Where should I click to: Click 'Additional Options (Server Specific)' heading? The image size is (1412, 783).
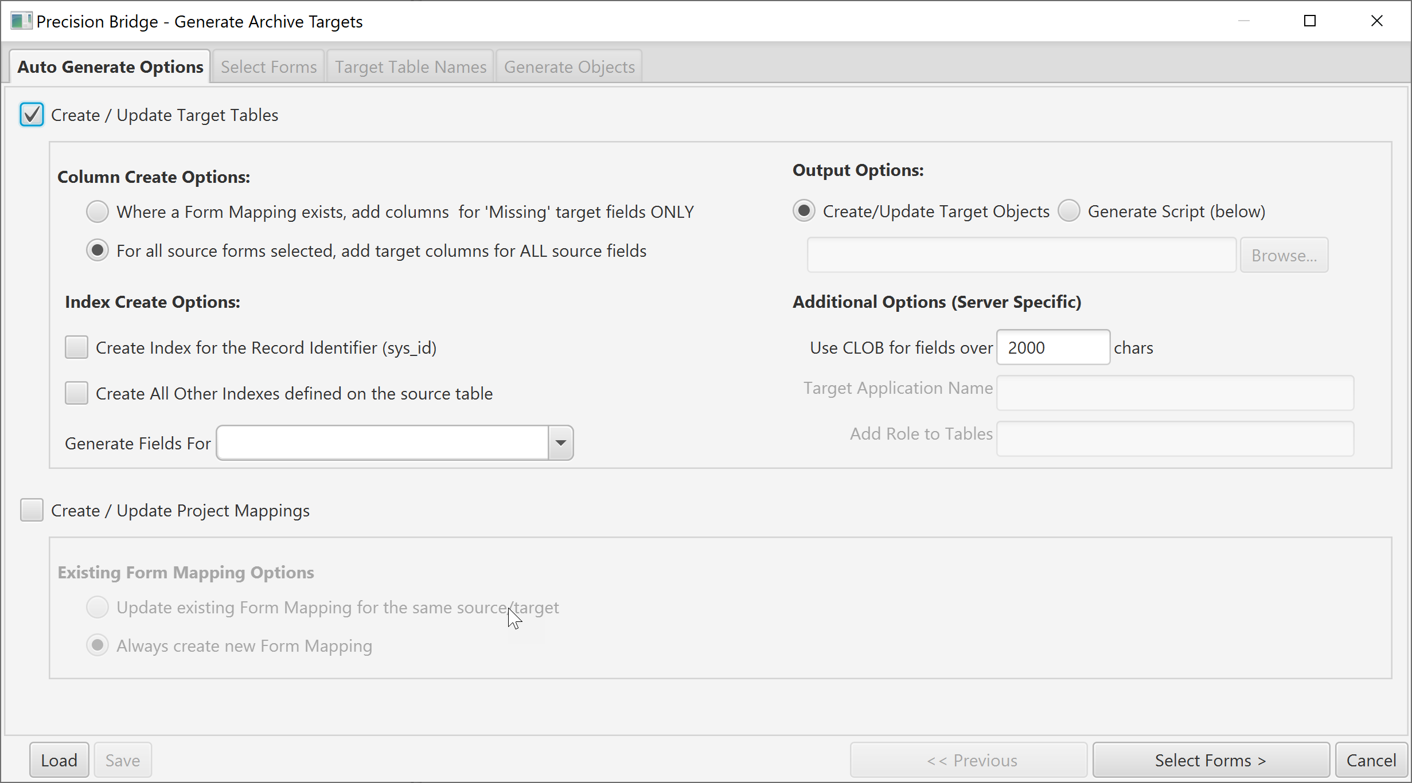pos(937,302)
